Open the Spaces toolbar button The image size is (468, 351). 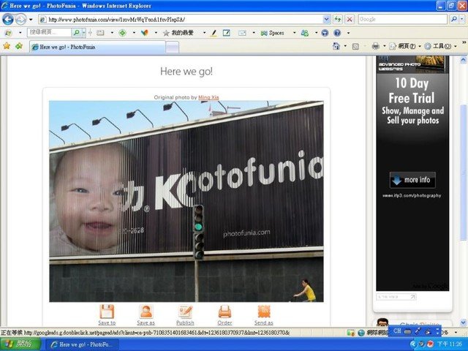click(272, 33)
